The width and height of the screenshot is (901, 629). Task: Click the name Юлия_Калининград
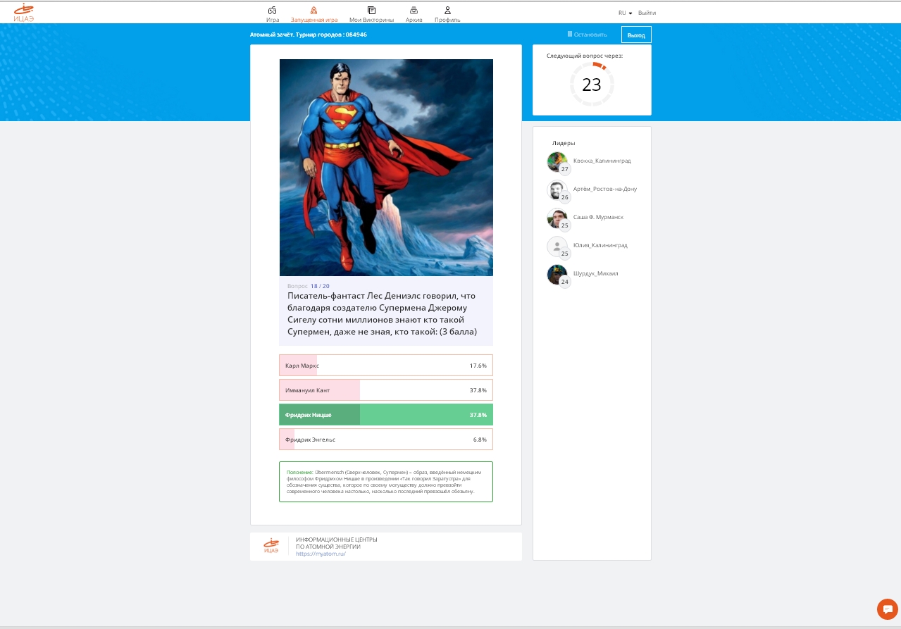tap(600, 245)
